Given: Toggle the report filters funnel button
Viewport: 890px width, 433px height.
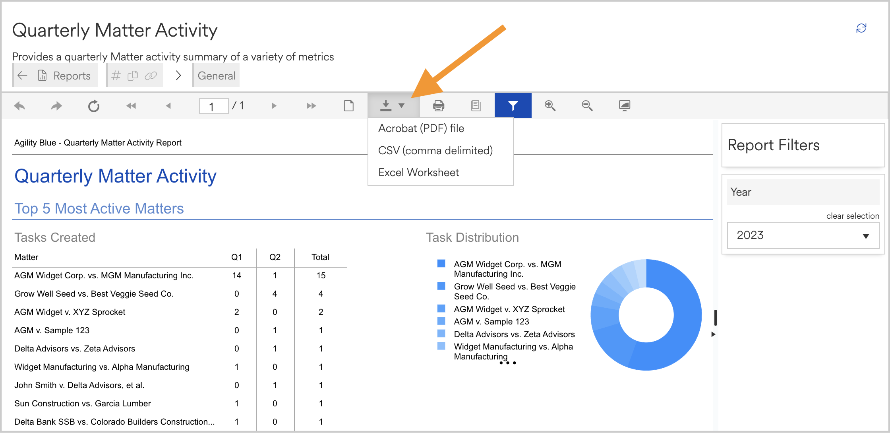Looking at the screenshot, I should pyautogui.click(x=513, y=106).
